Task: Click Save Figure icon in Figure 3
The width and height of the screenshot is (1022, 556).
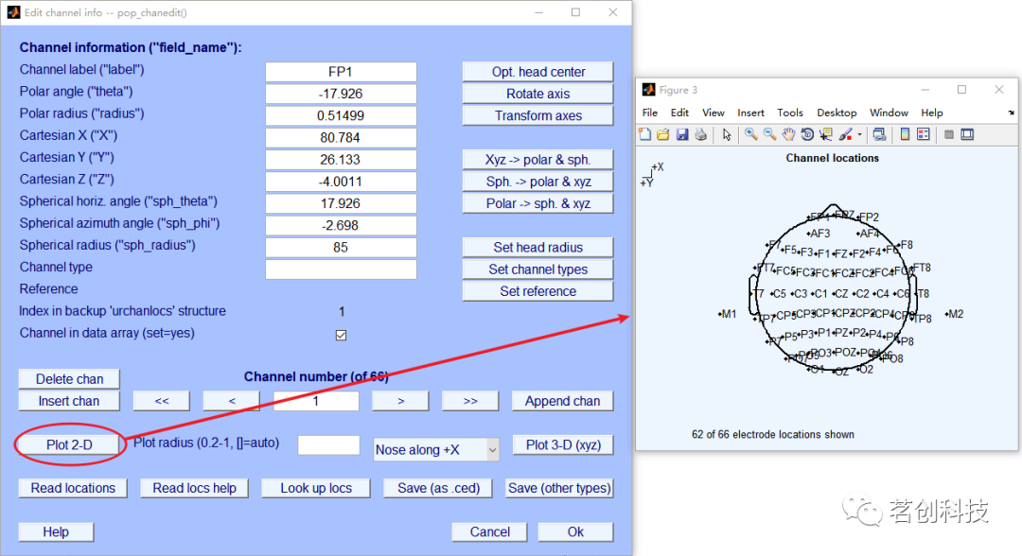Action: click(x=681, y=134)
